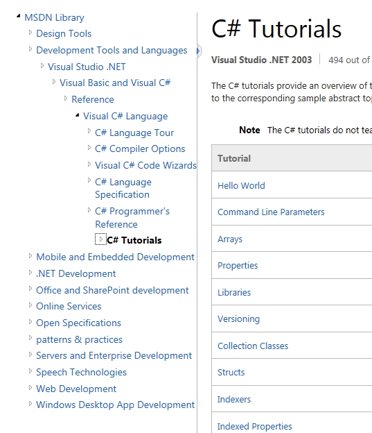Expand Office and SharePoint development node
The image size is (372, 433).
click(30, 289)
